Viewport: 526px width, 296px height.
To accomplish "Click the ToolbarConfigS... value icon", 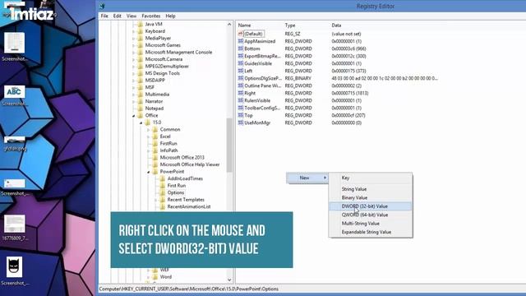I will click(x=241, y=108).
